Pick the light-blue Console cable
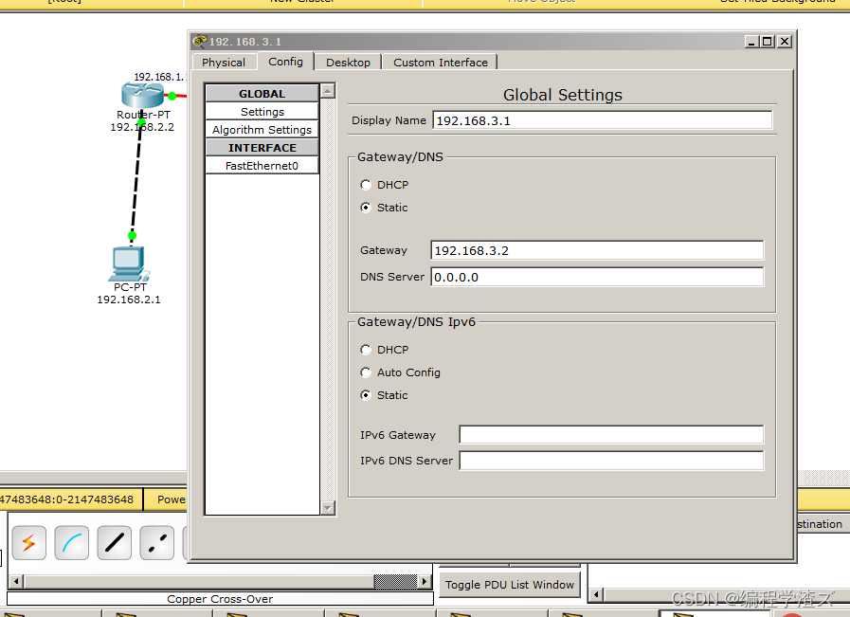The image size is (850, 617). [72, 543]
